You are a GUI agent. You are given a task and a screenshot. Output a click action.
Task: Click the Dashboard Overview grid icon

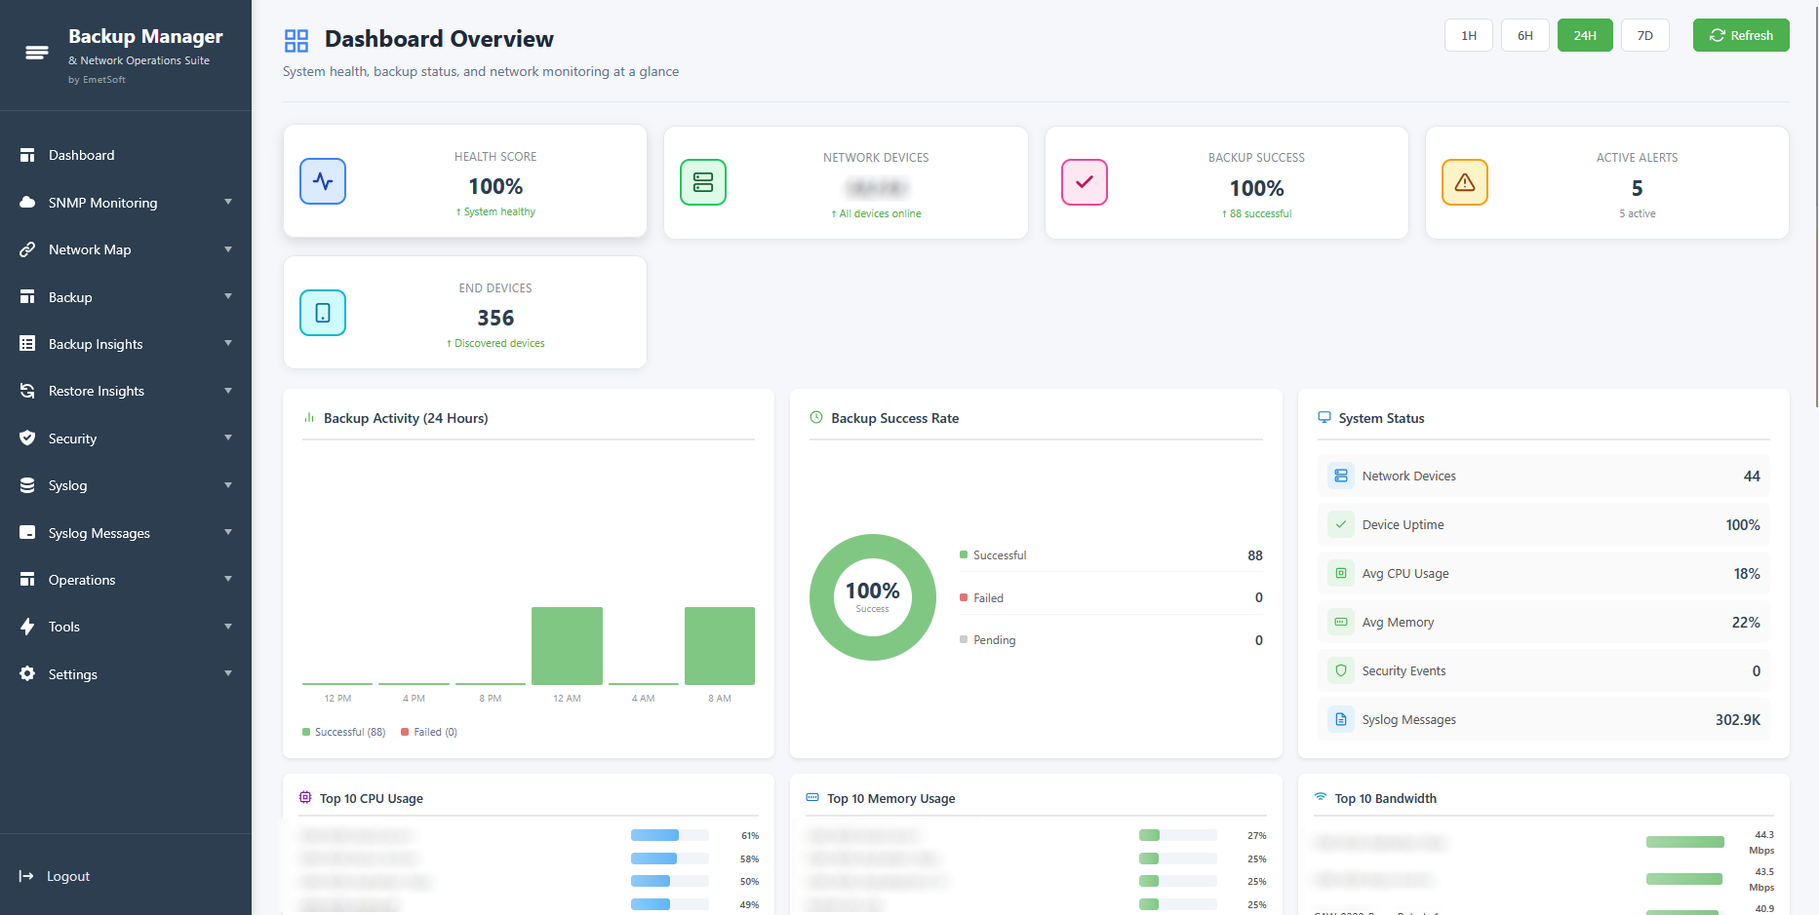pyautogui.click(x=297, y=40)
